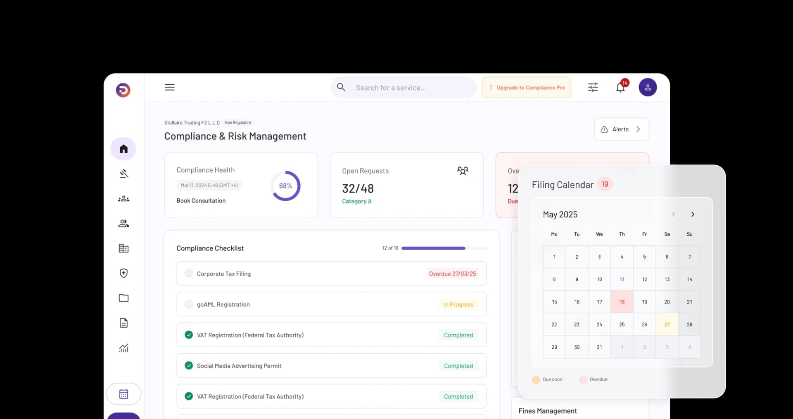Open the people group icon in sidebar
The height and width of the screenshot is (419, 793).
point(123,224)
